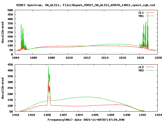Click the 500 y-axis tick label

(x=10, y=10)
